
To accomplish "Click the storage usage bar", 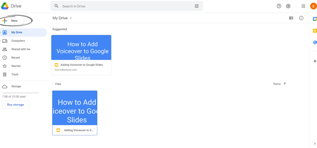I will pyautogui.click(x=21, y=93).
